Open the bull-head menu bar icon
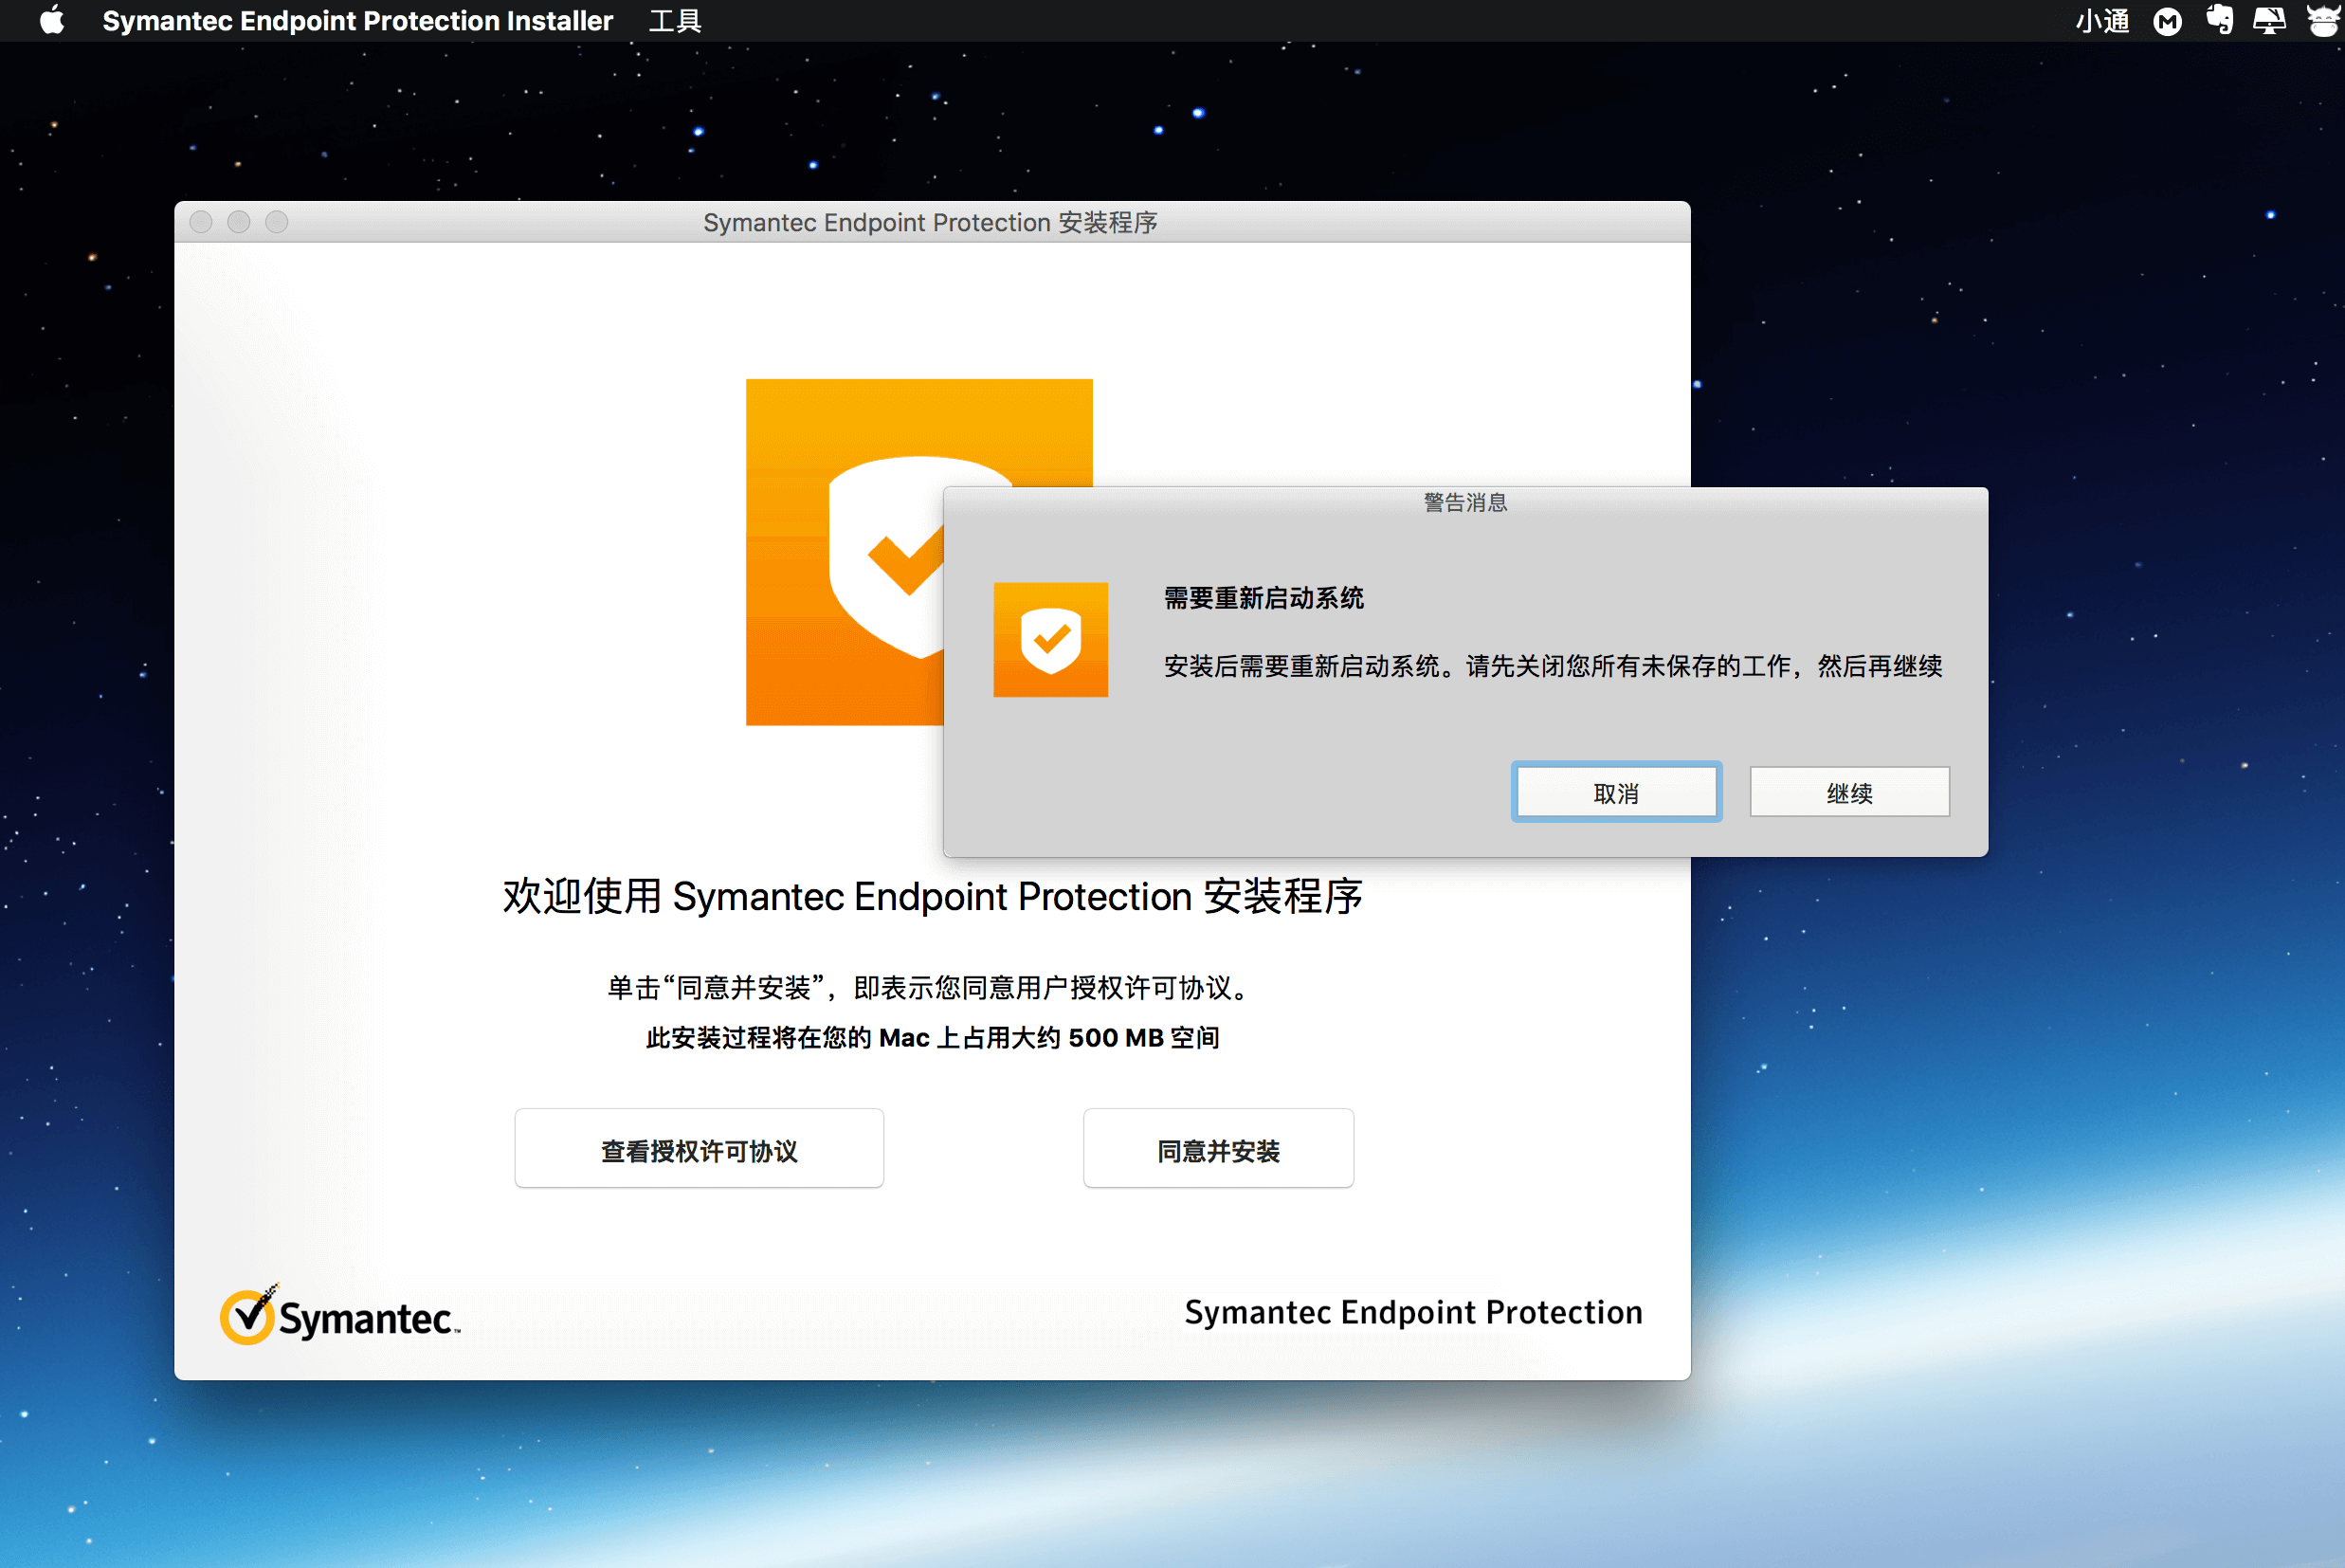 pos(2324,20)
